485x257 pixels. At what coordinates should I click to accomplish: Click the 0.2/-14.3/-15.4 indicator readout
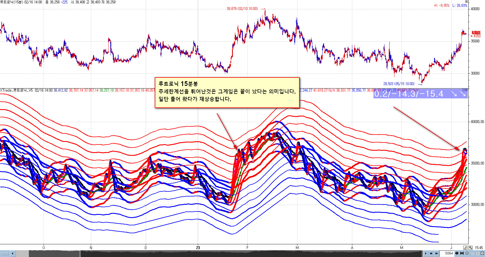(409, 94)
